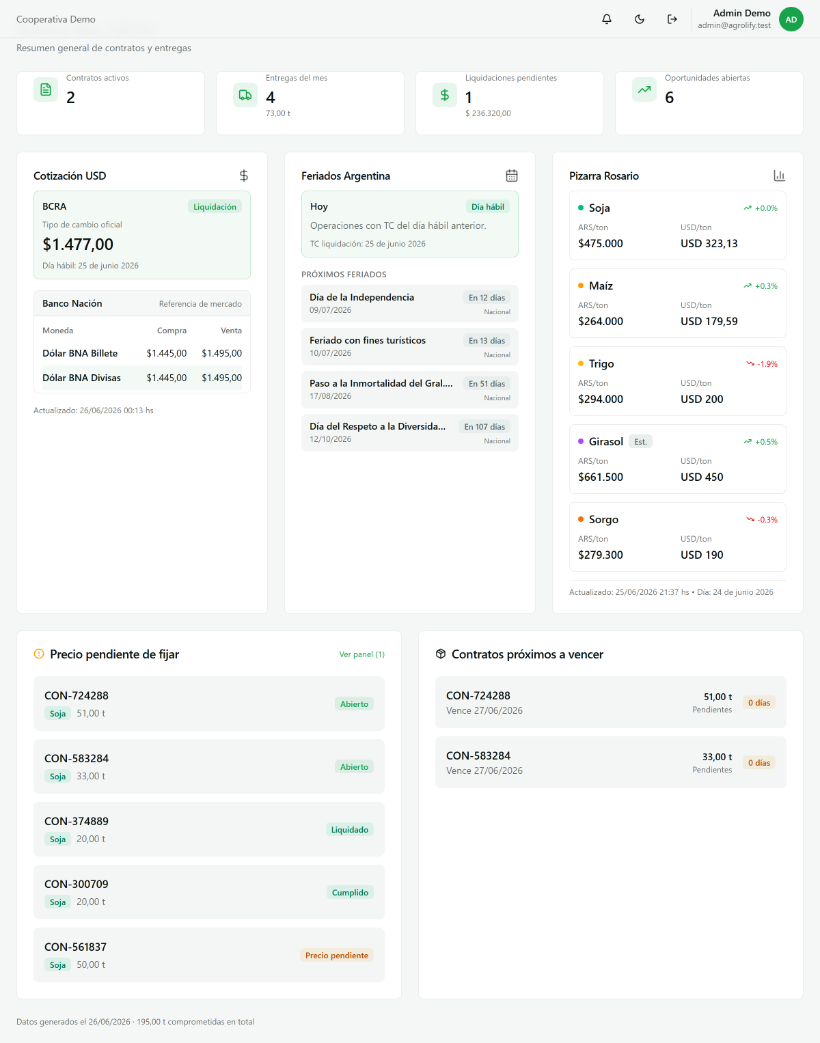
Task: Click the Dólar BNA Divisas row
Action: pyautogui.click(x=142, y=378)
